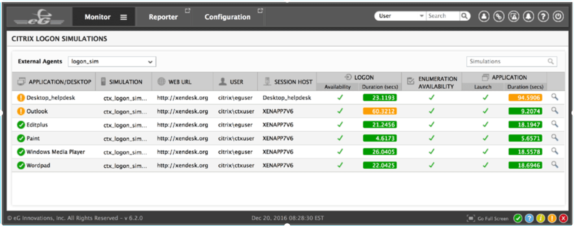The height and width of the screenshot is (226, 574).
Task: Click the eG logo
Action: coord(39,18)
